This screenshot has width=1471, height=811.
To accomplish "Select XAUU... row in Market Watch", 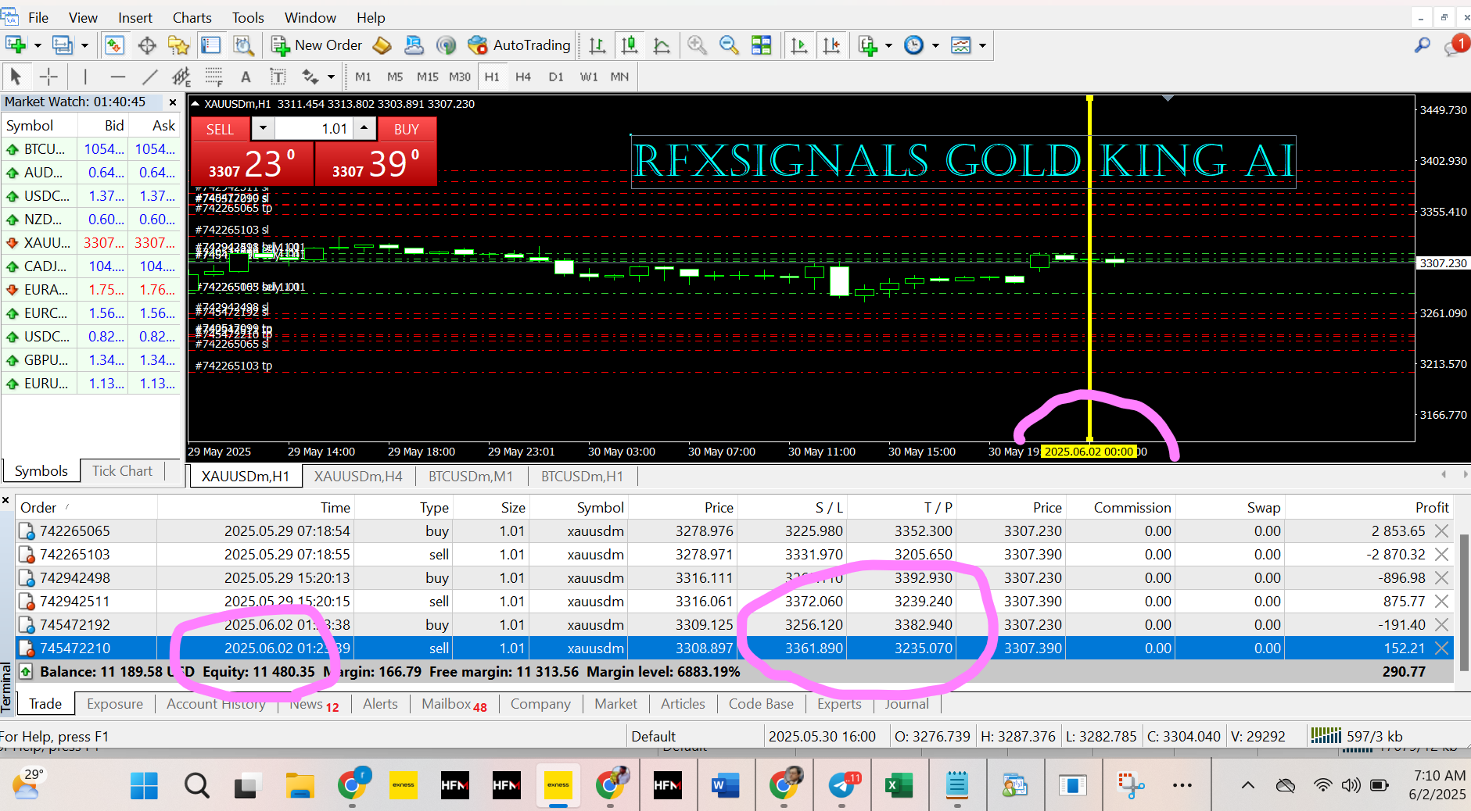I will tap(91, 243).
